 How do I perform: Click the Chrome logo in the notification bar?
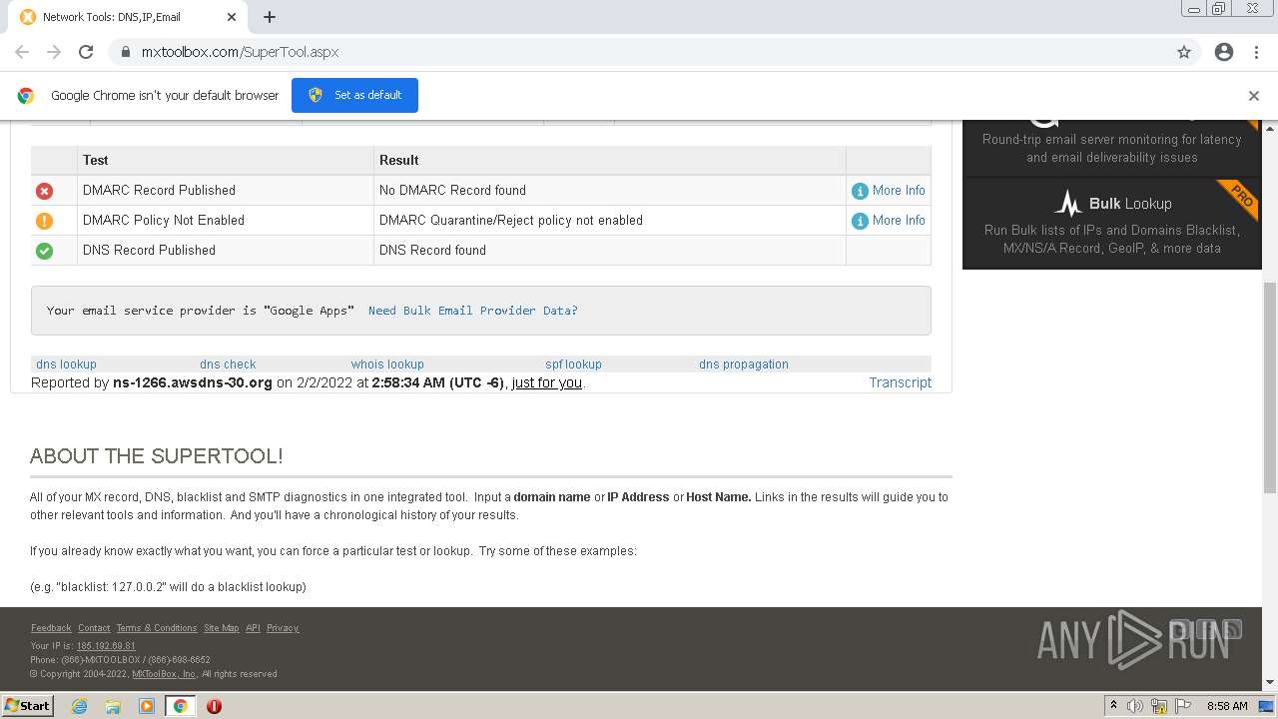pos(26,96)
